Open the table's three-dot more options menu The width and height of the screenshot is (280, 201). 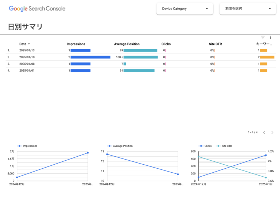pos(270,37)
